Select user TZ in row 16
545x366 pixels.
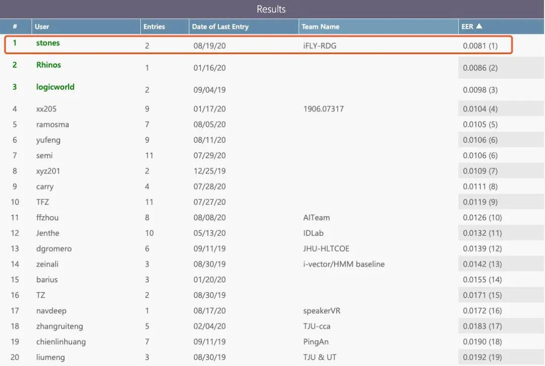(x=41, y=295)
